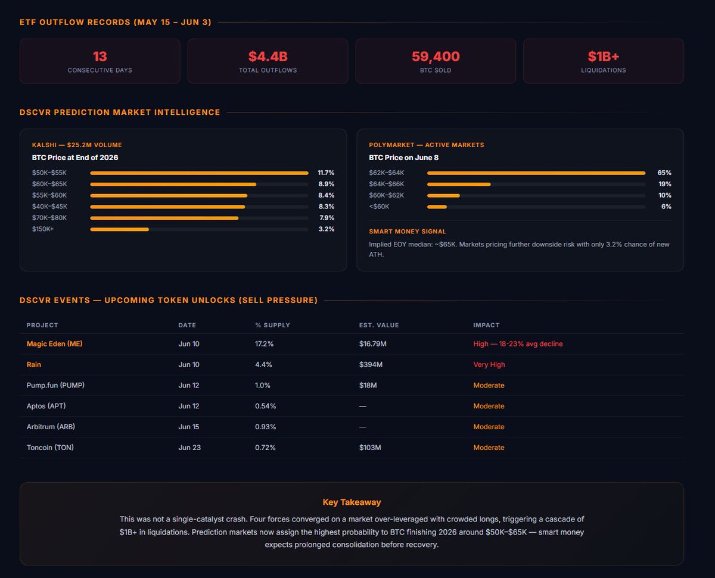Click the ETF Outflow Records section heading

point(115,23)
